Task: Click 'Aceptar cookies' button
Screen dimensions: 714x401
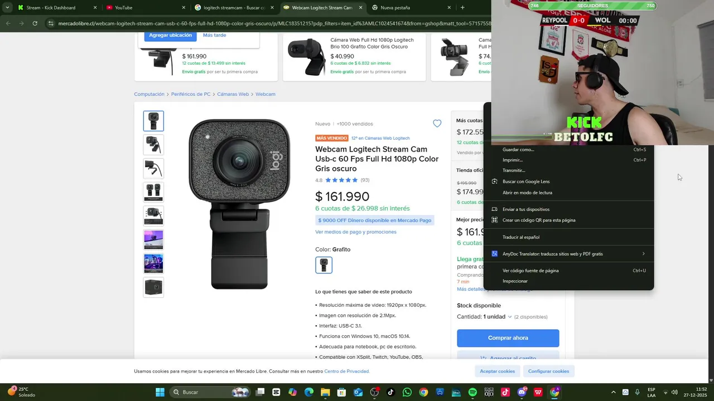Action: tap(498, 371)
